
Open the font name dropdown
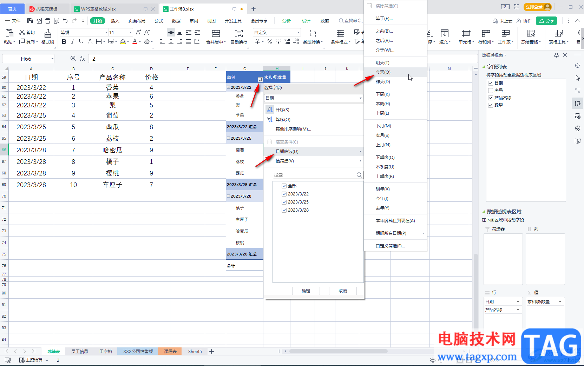pyautogui.click(x=106, y=33)
